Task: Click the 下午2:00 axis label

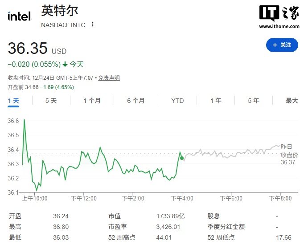Action: coord(133,198)
